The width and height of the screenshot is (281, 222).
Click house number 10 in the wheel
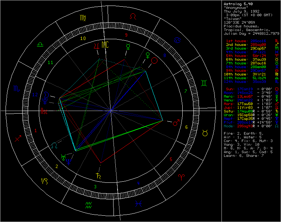(83, 38)
